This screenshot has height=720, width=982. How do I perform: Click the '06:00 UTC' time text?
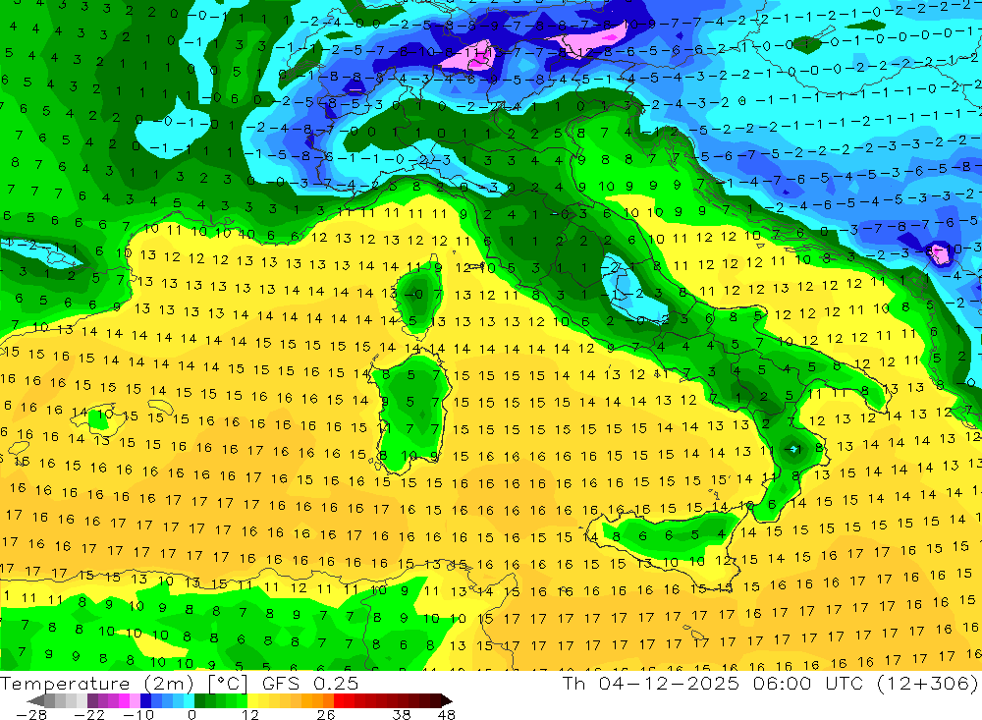click(x=808, y=683)
